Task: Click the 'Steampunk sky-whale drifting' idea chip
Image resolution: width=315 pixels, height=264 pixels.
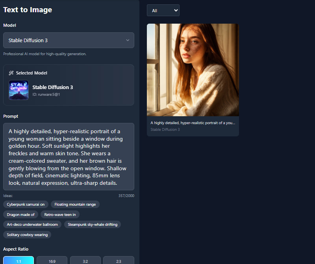Action: click(93, 225)
